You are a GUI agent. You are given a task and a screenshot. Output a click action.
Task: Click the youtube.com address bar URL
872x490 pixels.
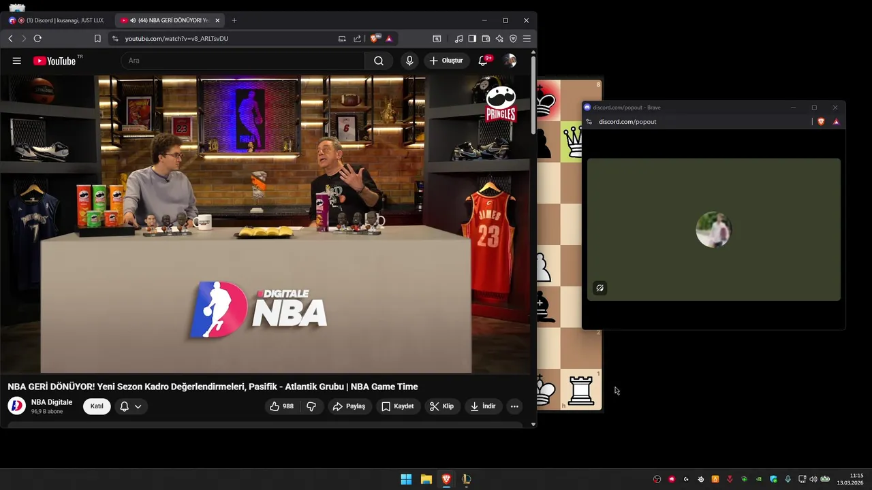point(176,39)
